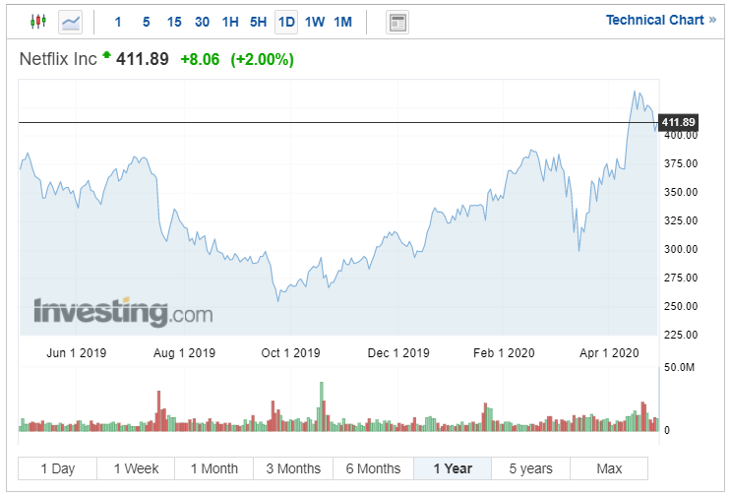Viewport: 731px width, 496px height.
Task: Select the 5 years range tab
Action: pos(530,468)
